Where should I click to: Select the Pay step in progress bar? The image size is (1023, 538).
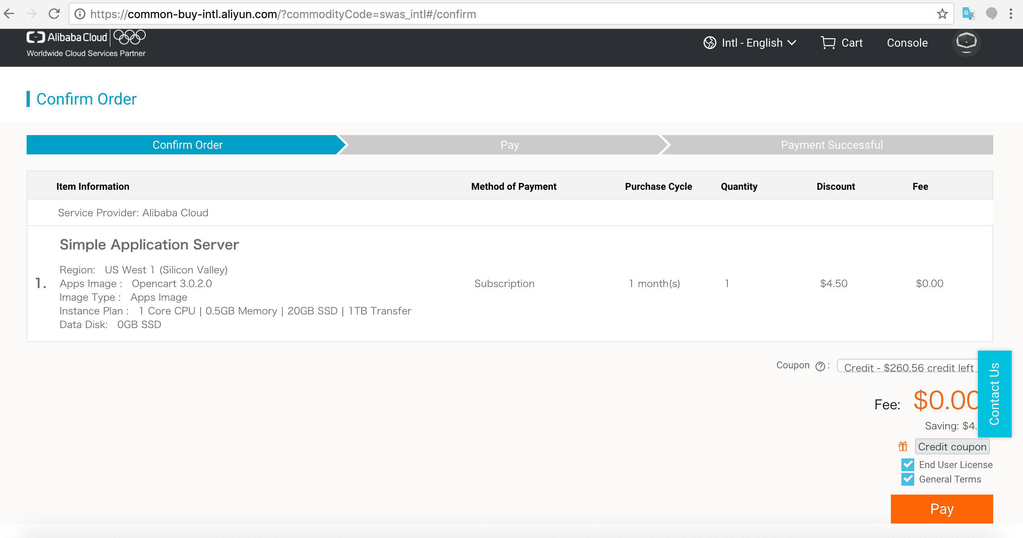point(509,145)
